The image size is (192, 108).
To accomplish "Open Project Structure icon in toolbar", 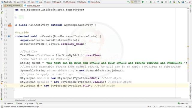I will (x=183, y=2).
